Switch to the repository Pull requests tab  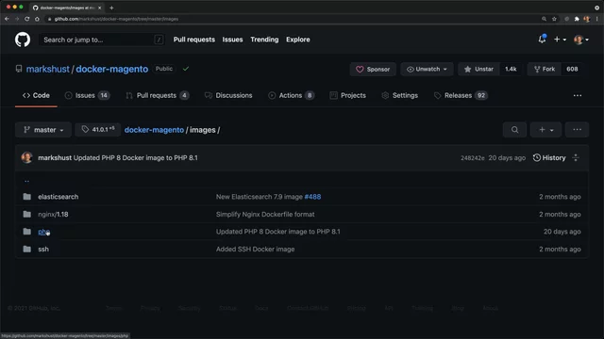(158, 95)
